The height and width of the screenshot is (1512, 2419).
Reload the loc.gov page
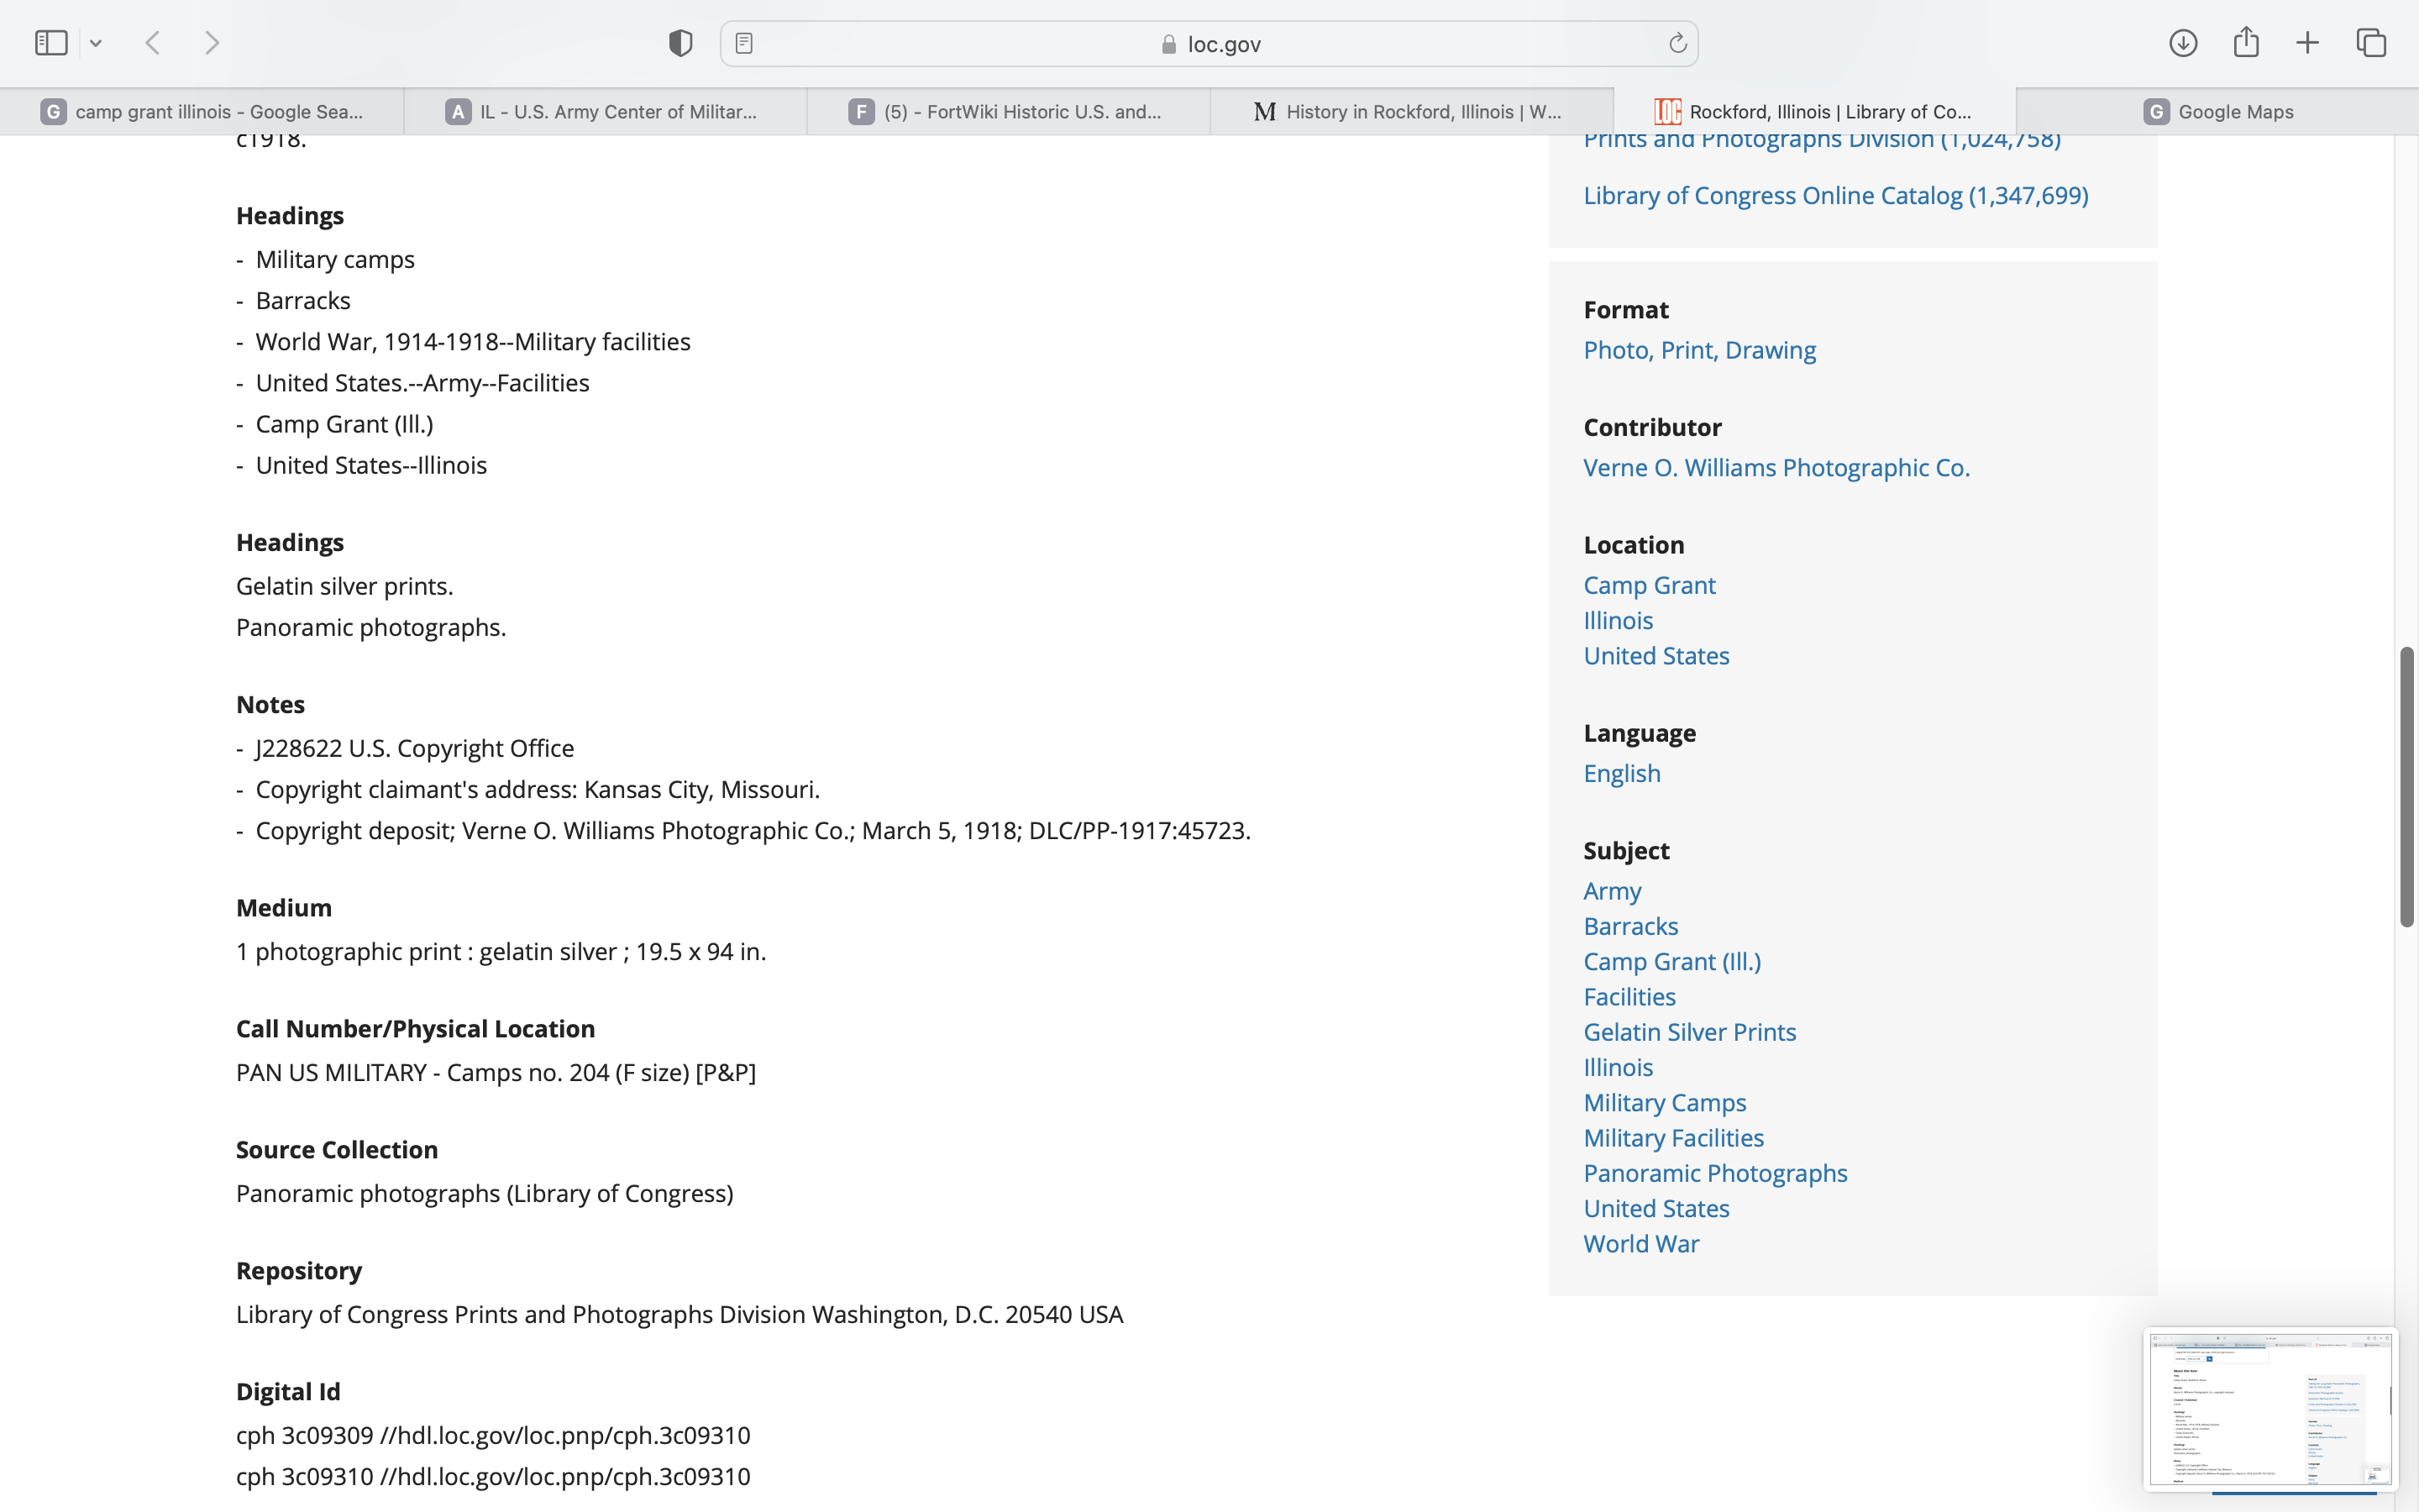[1677, 43]
